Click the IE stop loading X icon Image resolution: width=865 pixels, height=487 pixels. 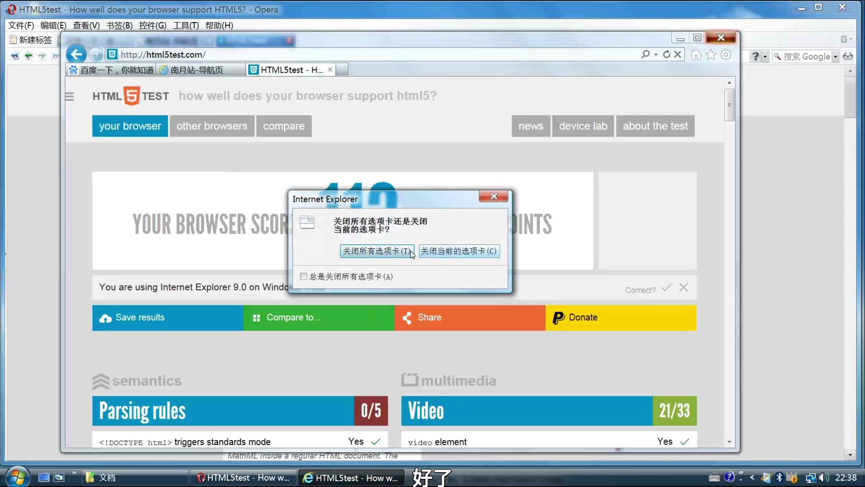click(x=678, y=55)
